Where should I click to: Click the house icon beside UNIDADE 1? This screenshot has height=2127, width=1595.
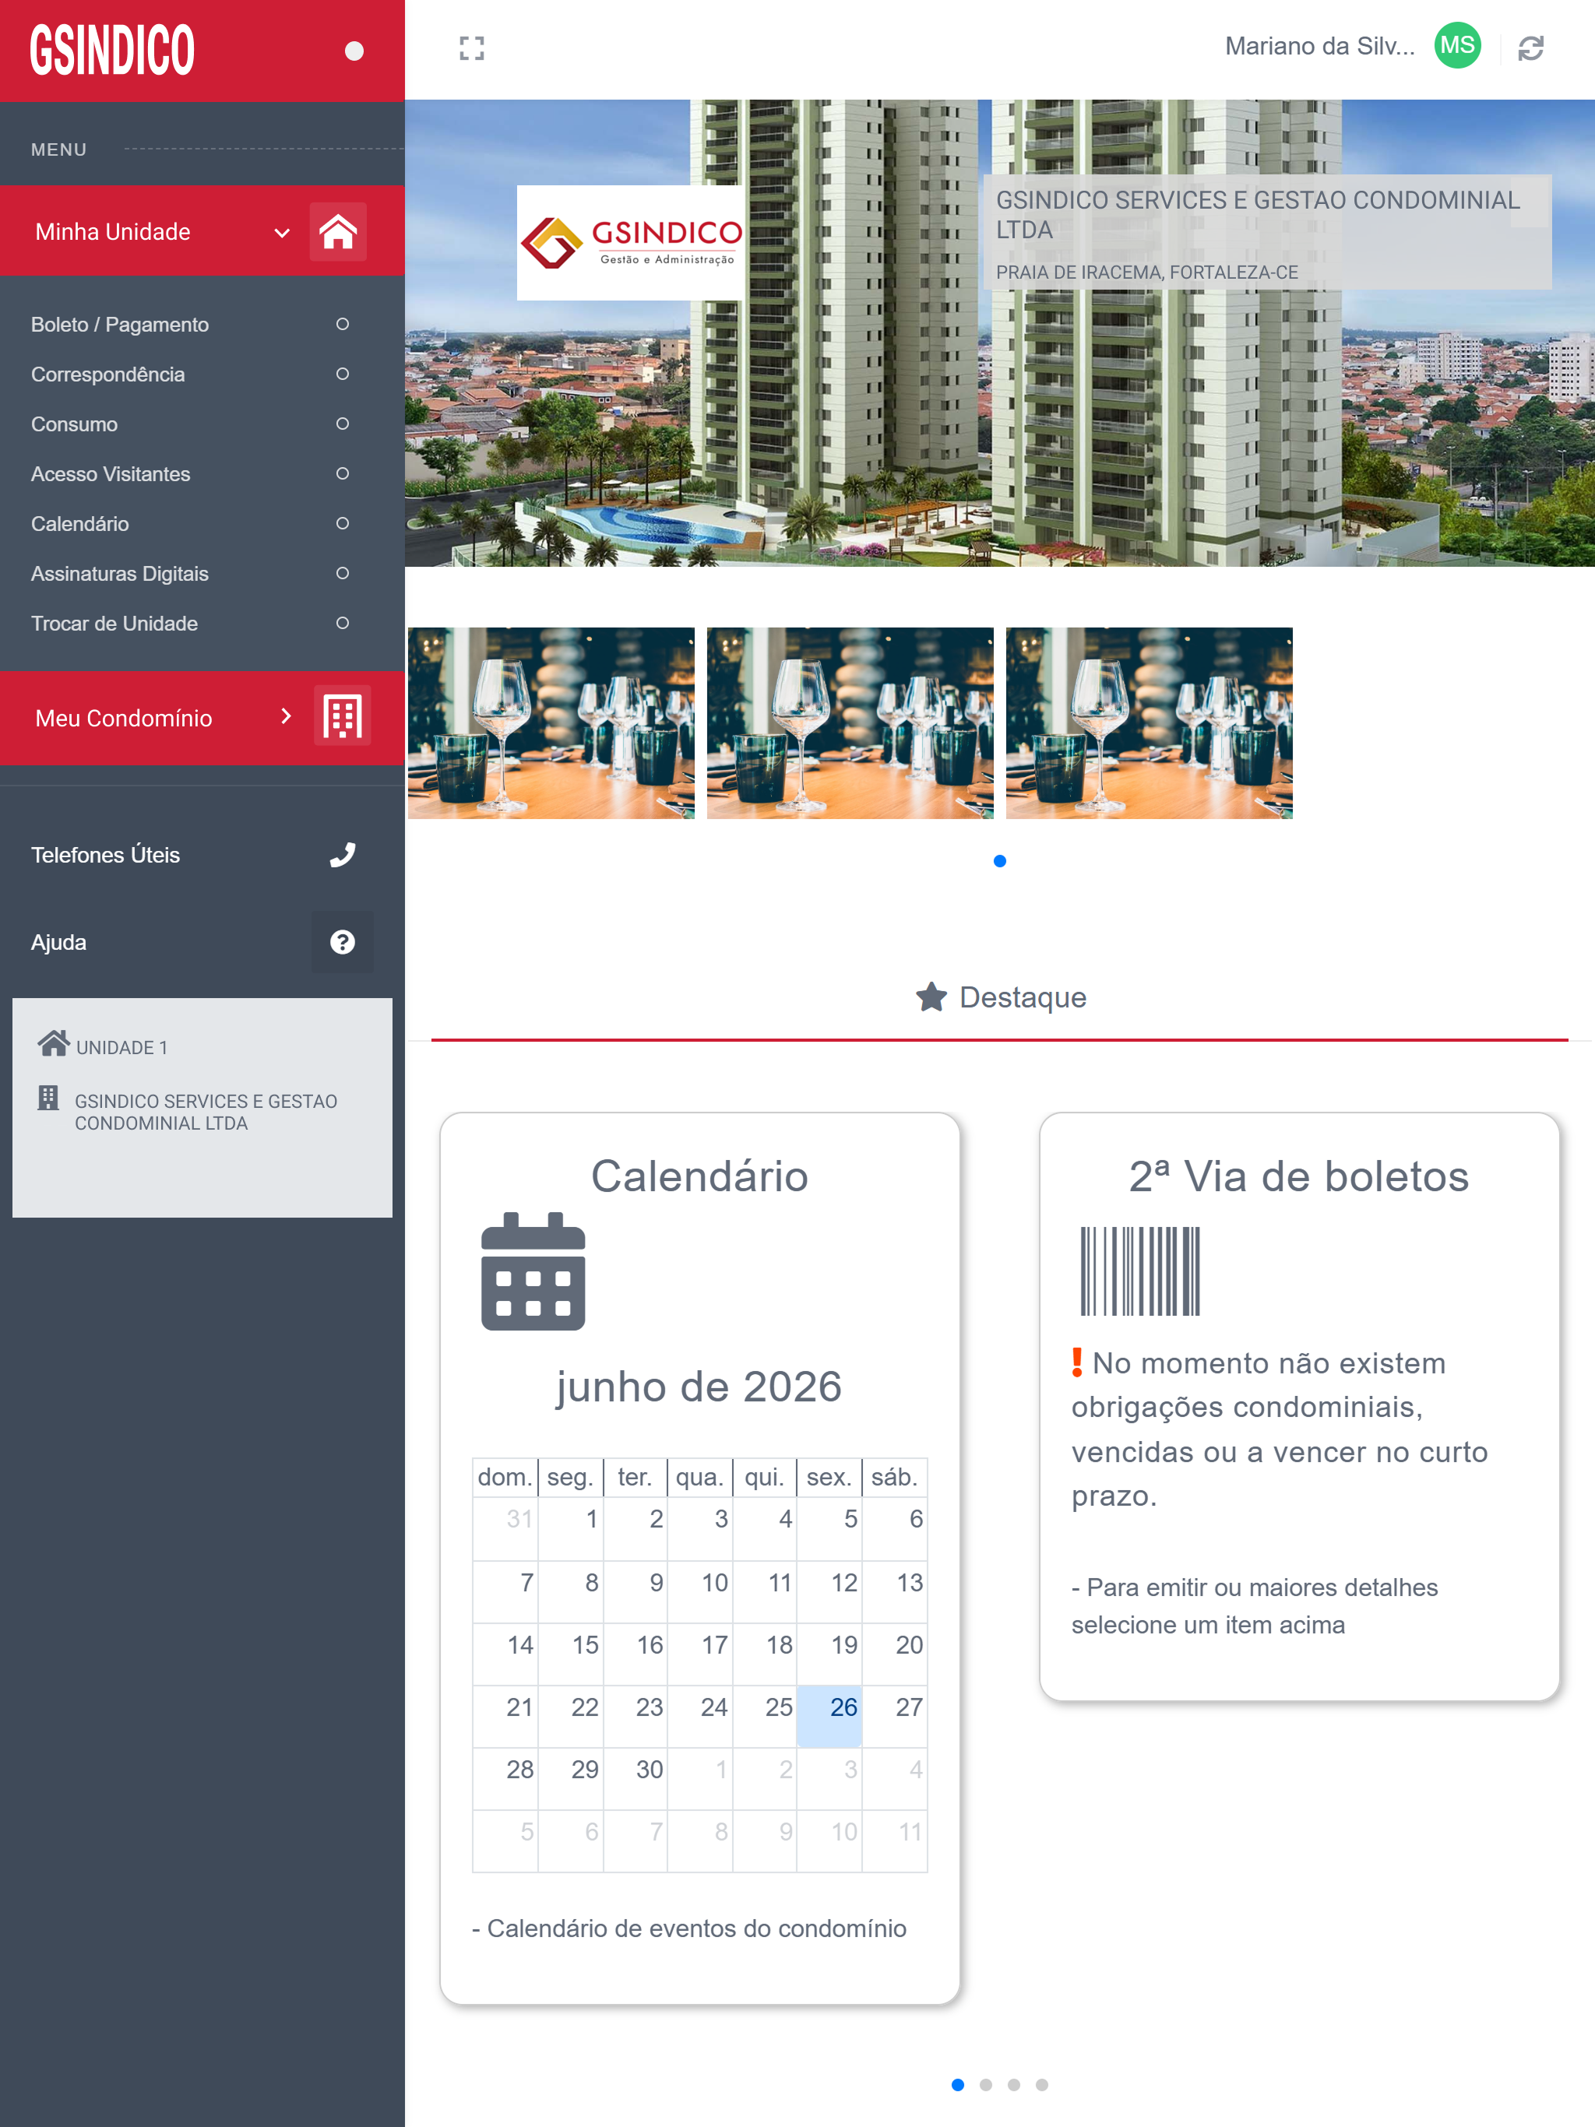point(54,1043)
